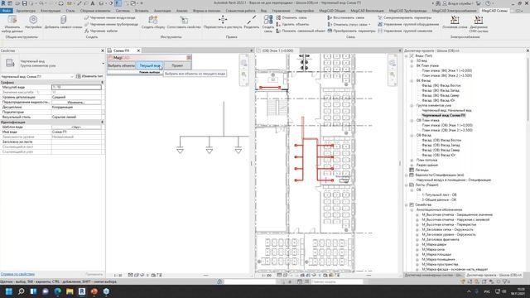530x298 pixels.
Task: Open Windows Start menu
Action: coord(9,291)
